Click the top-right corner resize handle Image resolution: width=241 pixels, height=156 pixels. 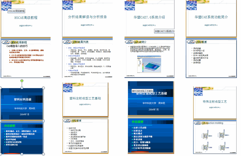point(43,88)
